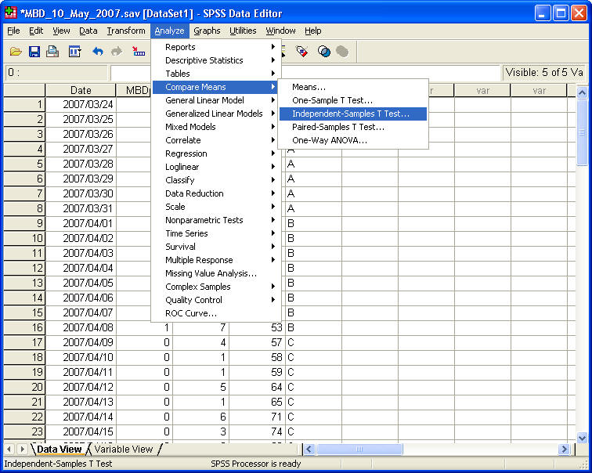This screenshot has width=592, height=473.
Task: Open Survival submenu entry
Action: coord(215,247)
